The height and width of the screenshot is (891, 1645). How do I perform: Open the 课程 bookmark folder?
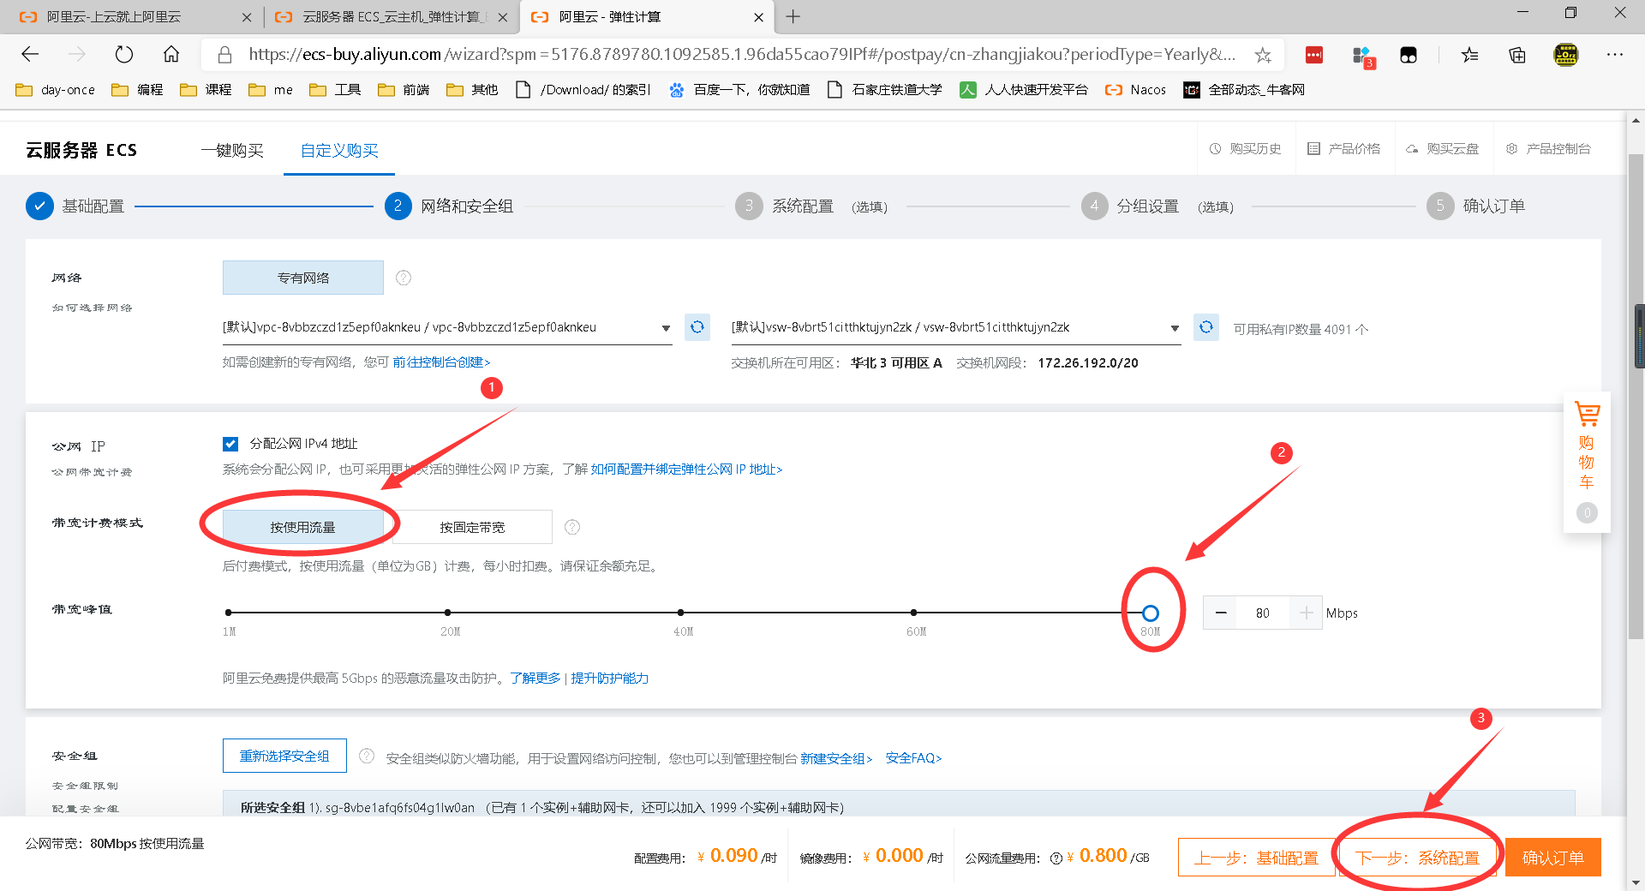(x=206, y=89)
